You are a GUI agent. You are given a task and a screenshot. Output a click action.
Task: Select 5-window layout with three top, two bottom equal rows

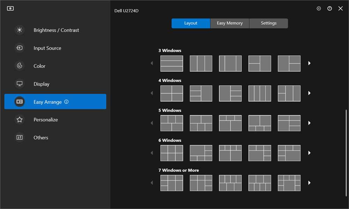[x=172, y=123]
